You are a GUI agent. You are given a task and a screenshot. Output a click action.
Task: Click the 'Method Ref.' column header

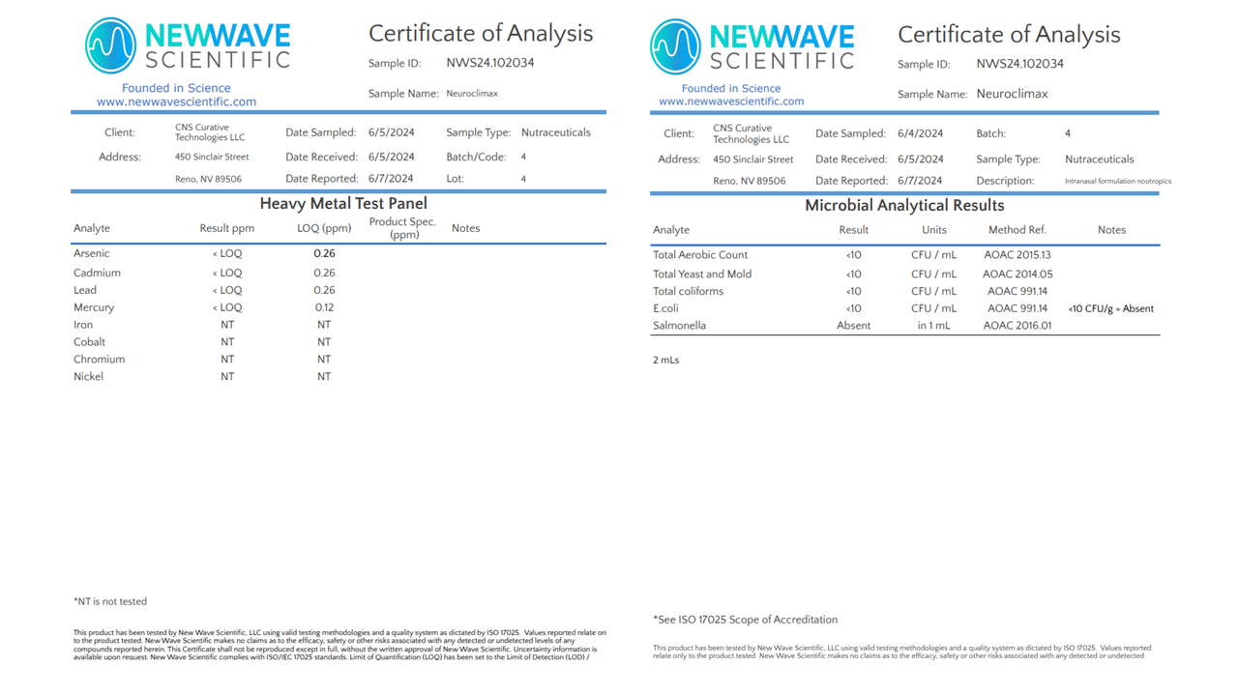point(1017,230)
